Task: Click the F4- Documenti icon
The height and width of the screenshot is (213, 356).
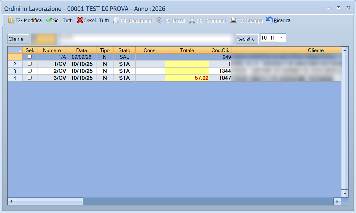Action: tap(116, 20)
